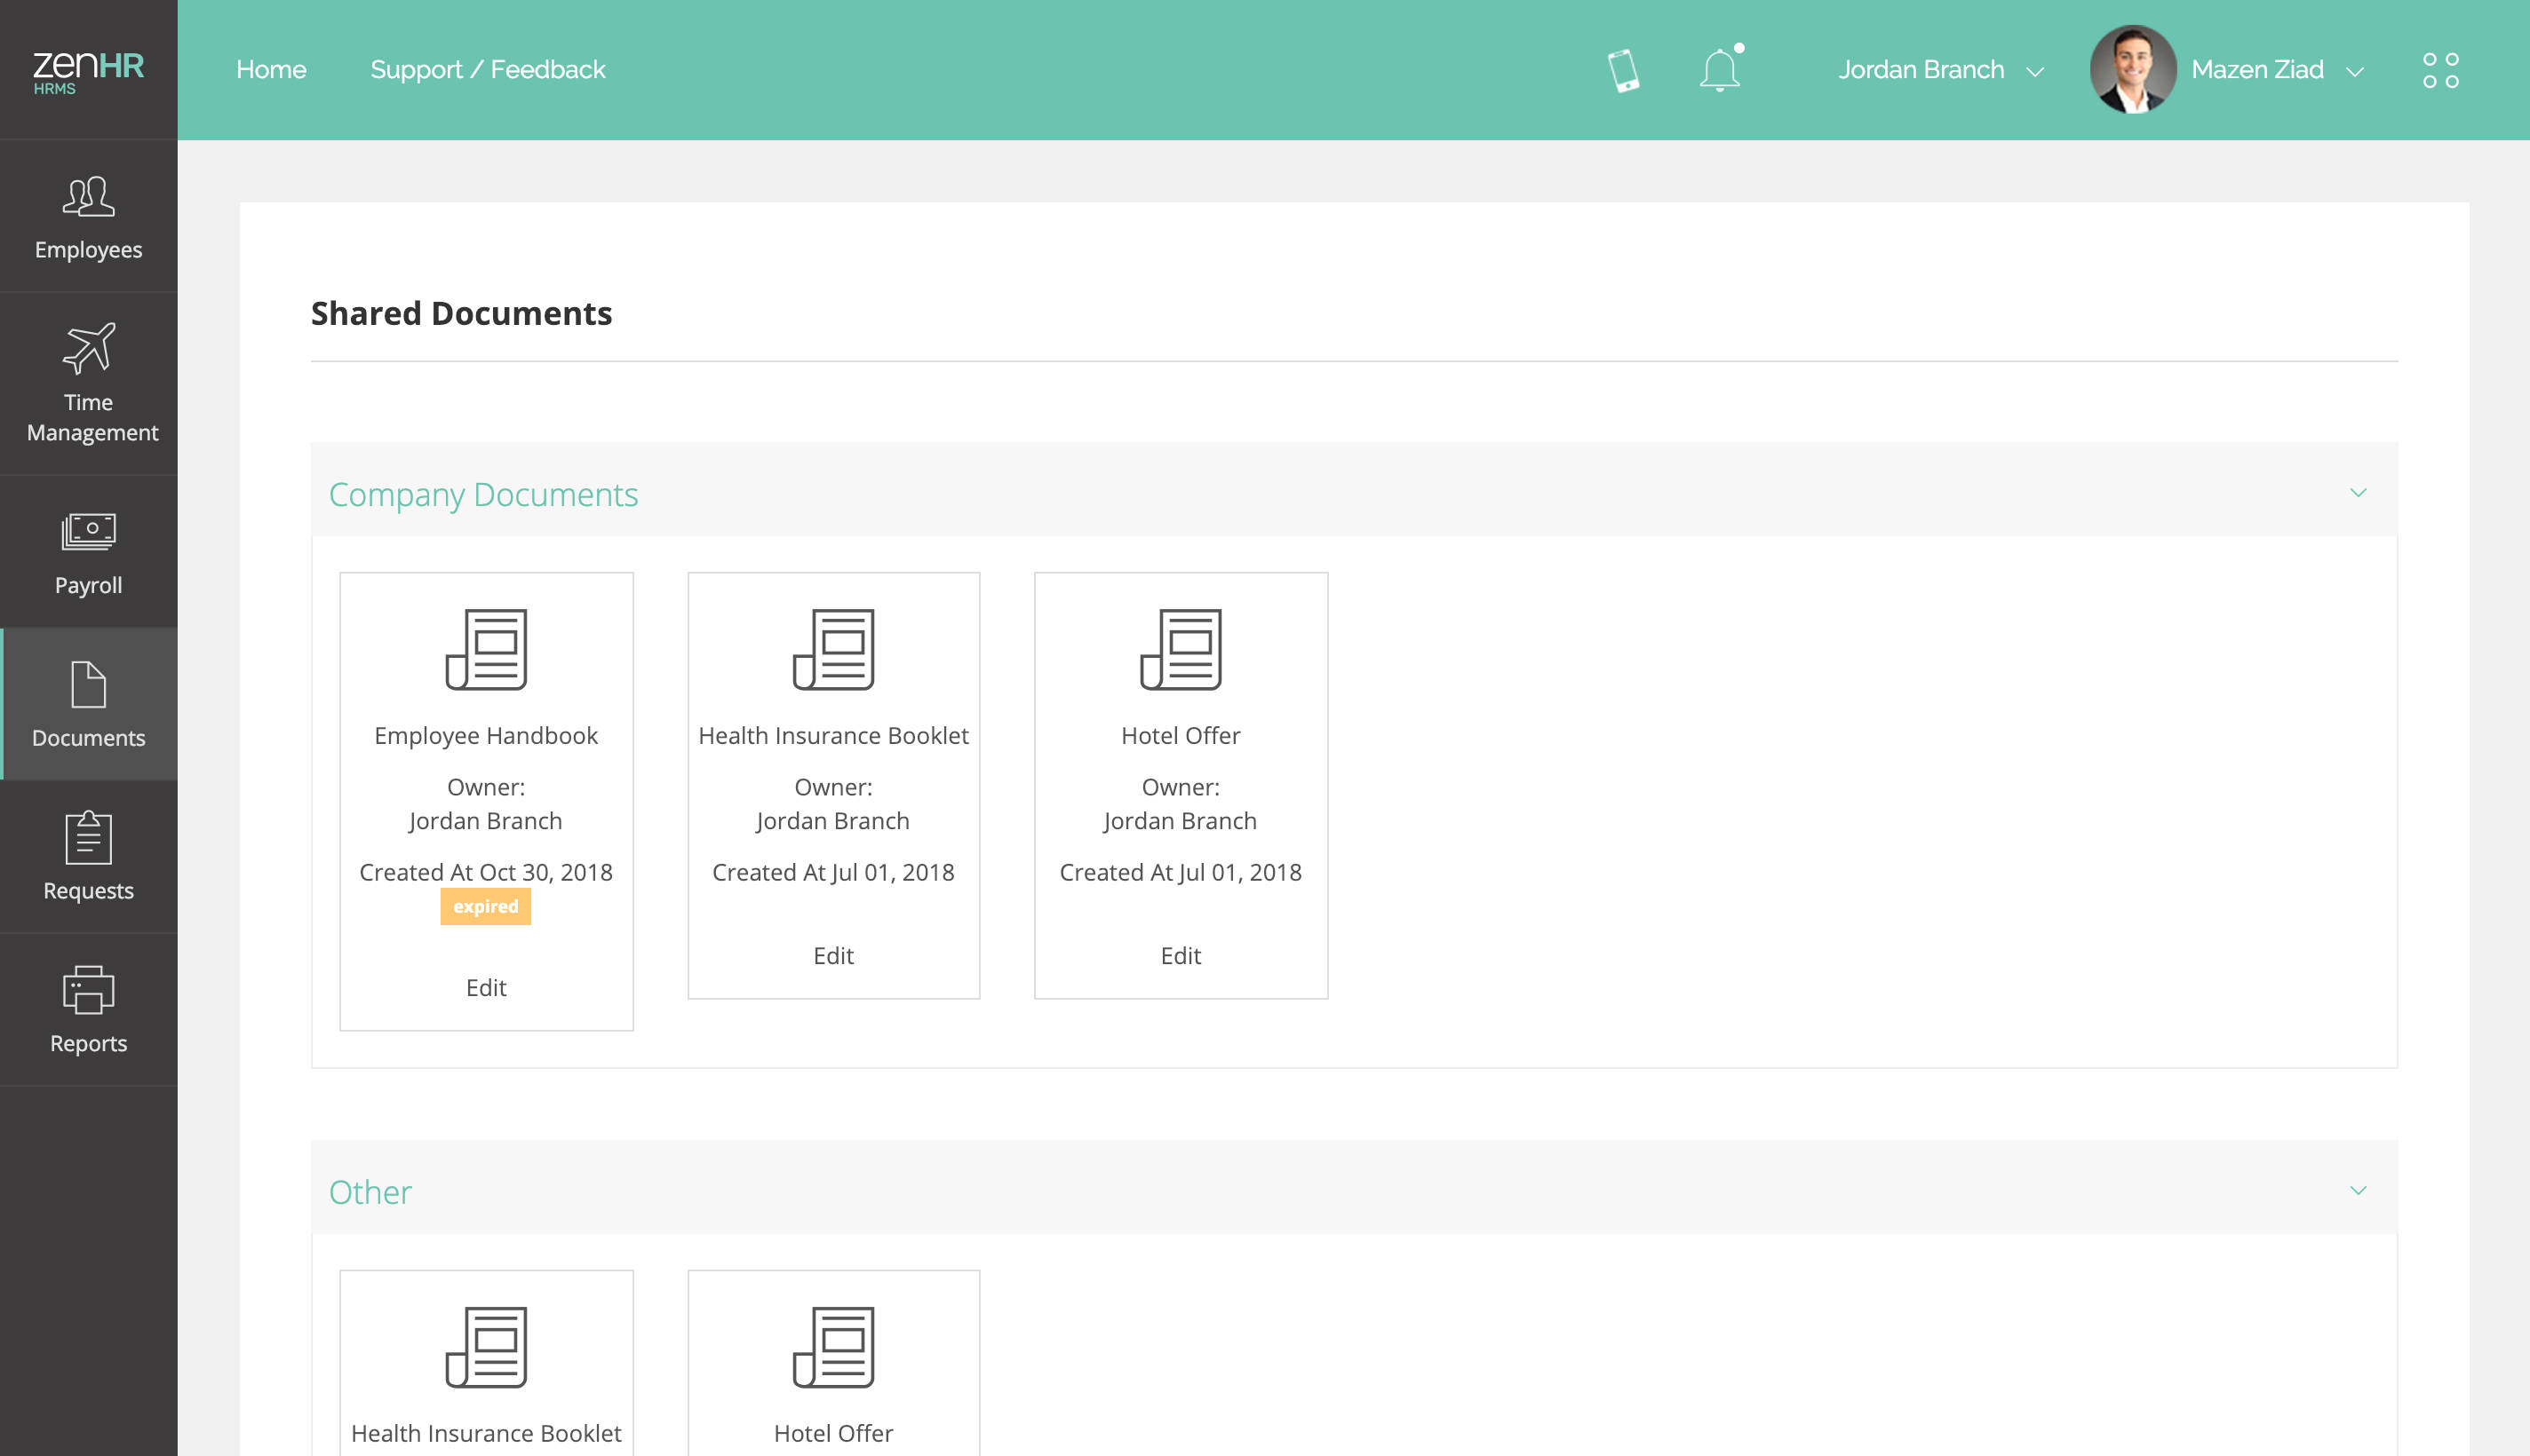Edit the Employee Handbook document
The image size is (2530, 1456).
coord(486,988)
